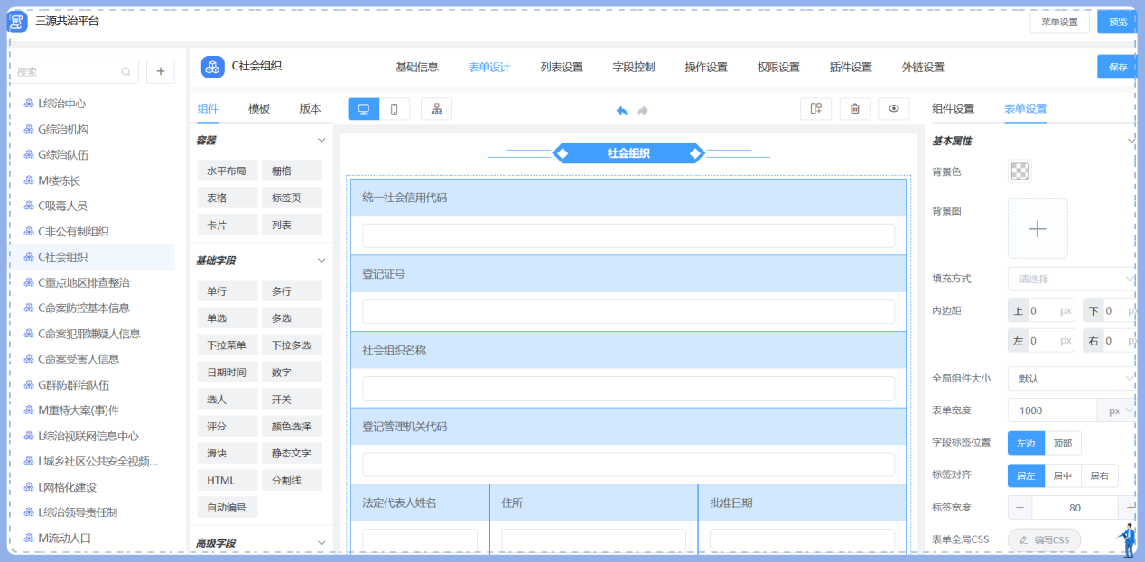The width and height of the screenshot is (1145, 562).
Task: Click the redo arrow icon
Action: click(x=643, y=110)
